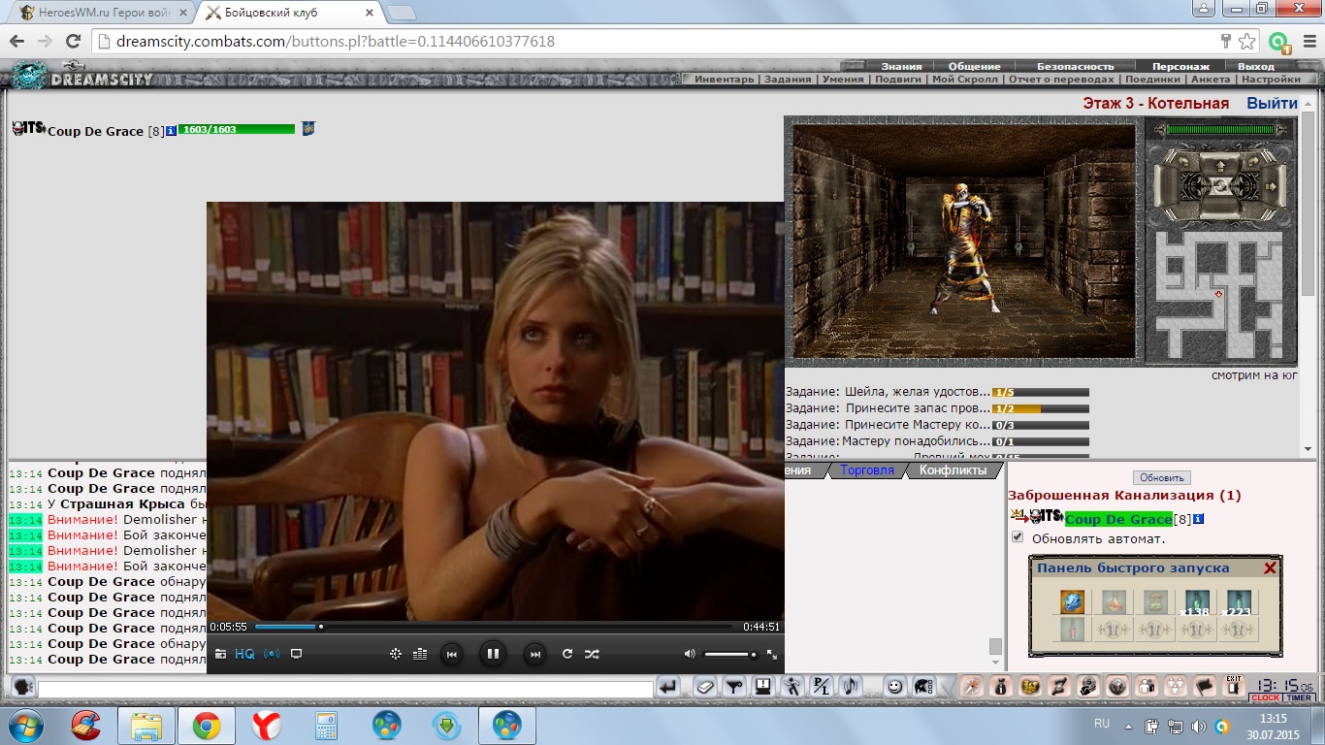Toggle HQ quality in video player
This screenshot has width=1325, height=745.
pyautogui.click(x=244, y=654)
